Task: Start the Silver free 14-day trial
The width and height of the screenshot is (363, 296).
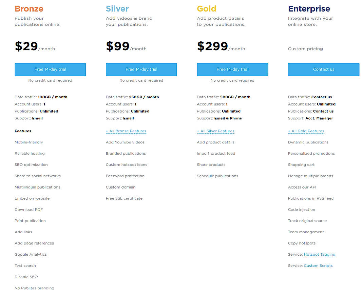Action: pos(141,69)
